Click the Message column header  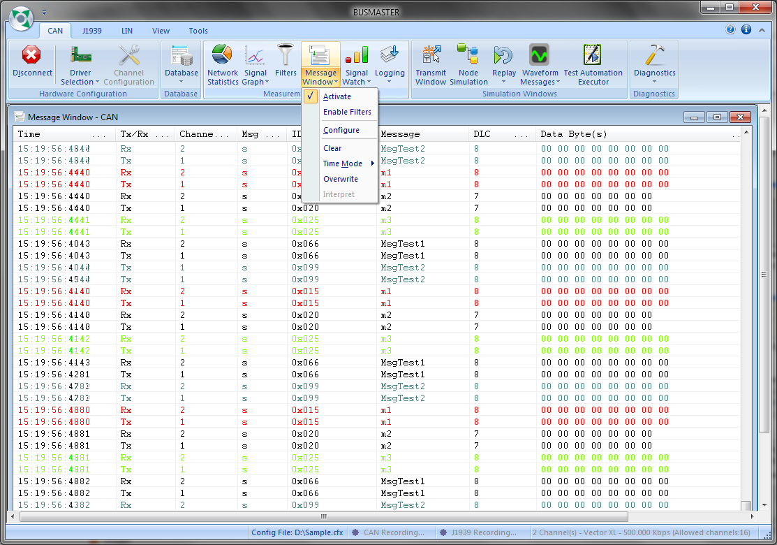tap(422, 134)
